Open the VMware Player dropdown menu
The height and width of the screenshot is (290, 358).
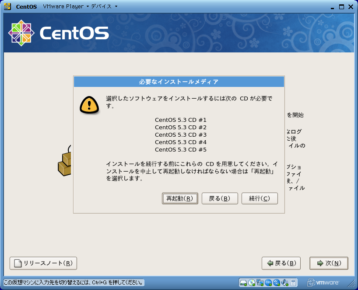click(x=66, y=7)
